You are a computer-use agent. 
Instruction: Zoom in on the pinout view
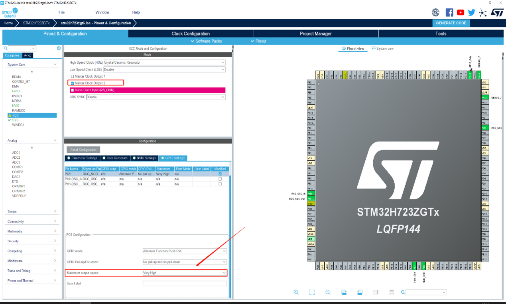click(296, 292)
